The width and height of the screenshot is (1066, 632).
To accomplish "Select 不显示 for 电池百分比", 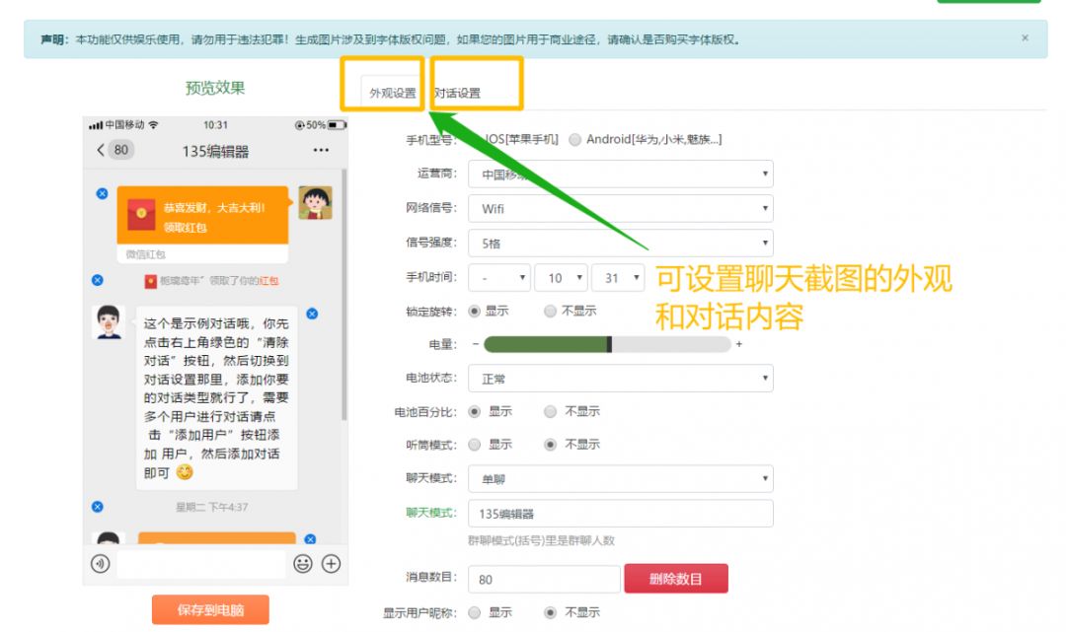I will pos(550,411).
